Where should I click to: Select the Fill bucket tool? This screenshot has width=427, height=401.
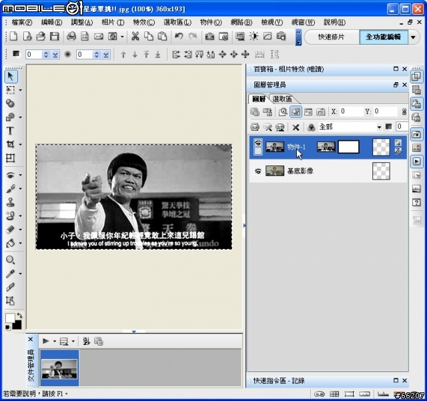10,243
